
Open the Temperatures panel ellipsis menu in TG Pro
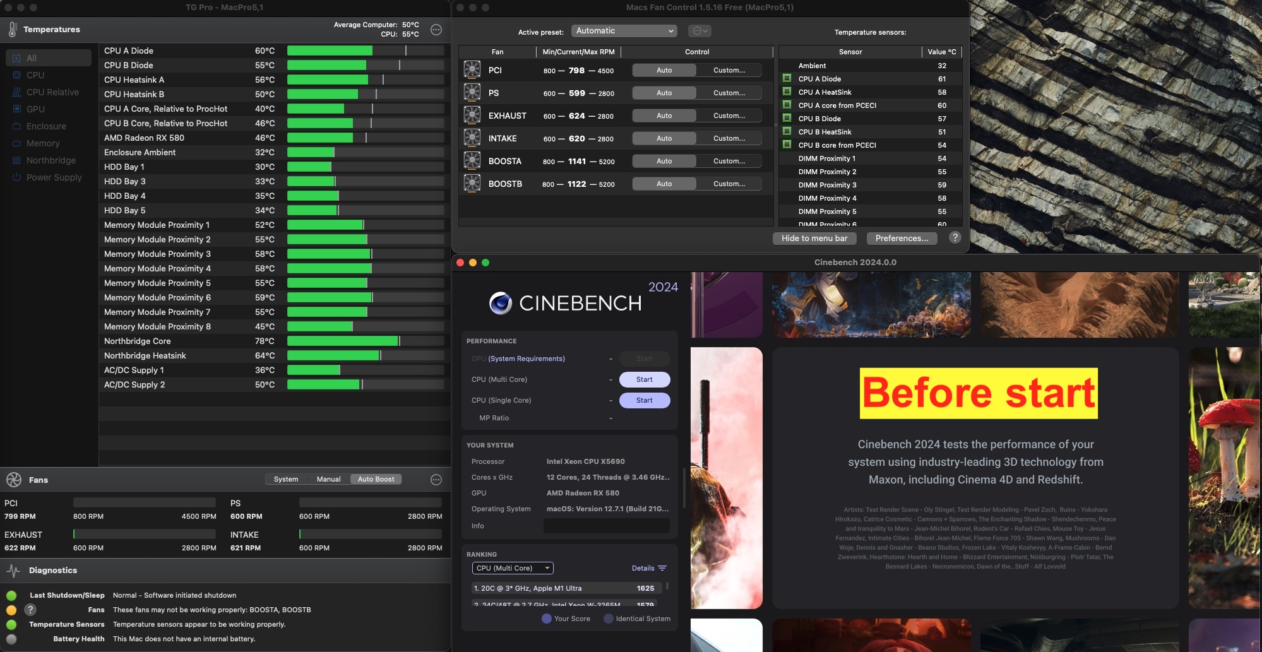(436, 30)
